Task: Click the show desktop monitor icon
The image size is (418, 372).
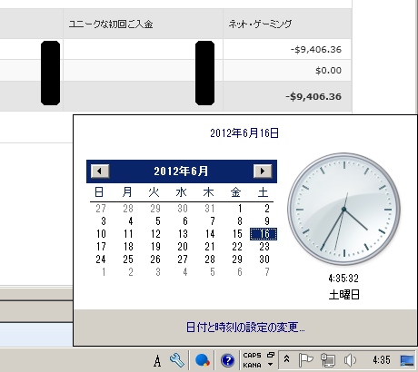Action: pos(407,360)
